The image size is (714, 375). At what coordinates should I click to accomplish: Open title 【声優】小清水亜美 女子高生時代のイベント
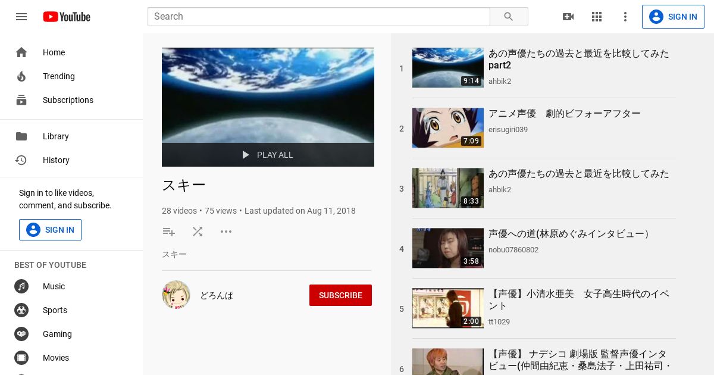pyautogui.click(x=579, y=300)
